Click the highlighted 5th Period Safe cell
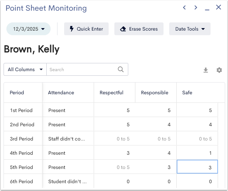The image size is (228, 191). (197, 167)
